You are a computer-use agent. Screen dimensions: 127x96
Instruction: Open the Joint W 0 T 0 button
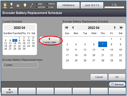92,5
